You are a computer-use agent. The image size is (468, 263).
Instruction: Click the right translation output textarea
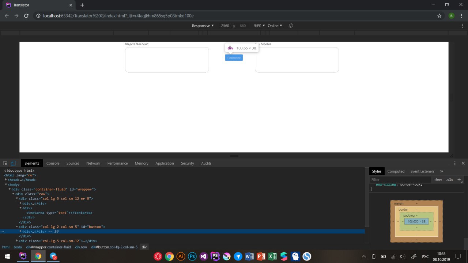(297, 60)
